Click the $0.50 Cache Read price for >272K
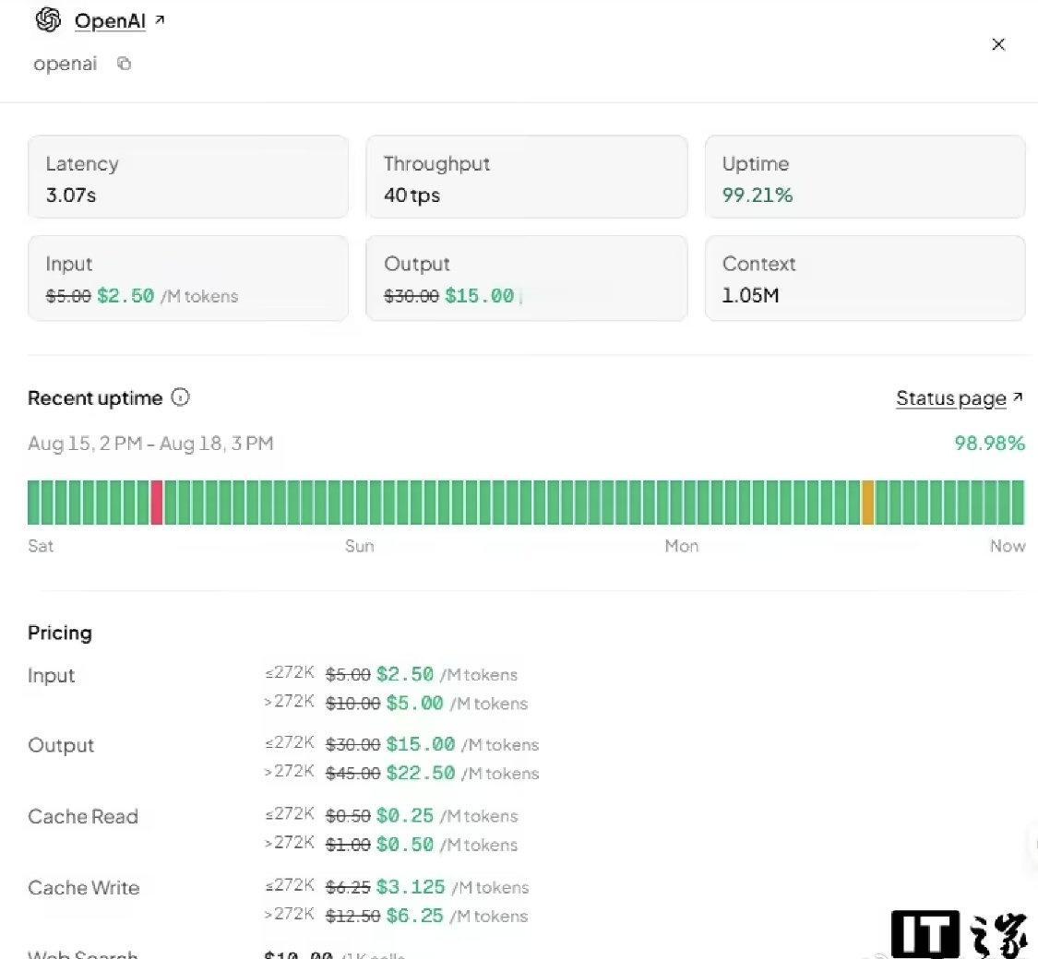The width and height of the screenshot is (1038, 959). click(404, 844)
